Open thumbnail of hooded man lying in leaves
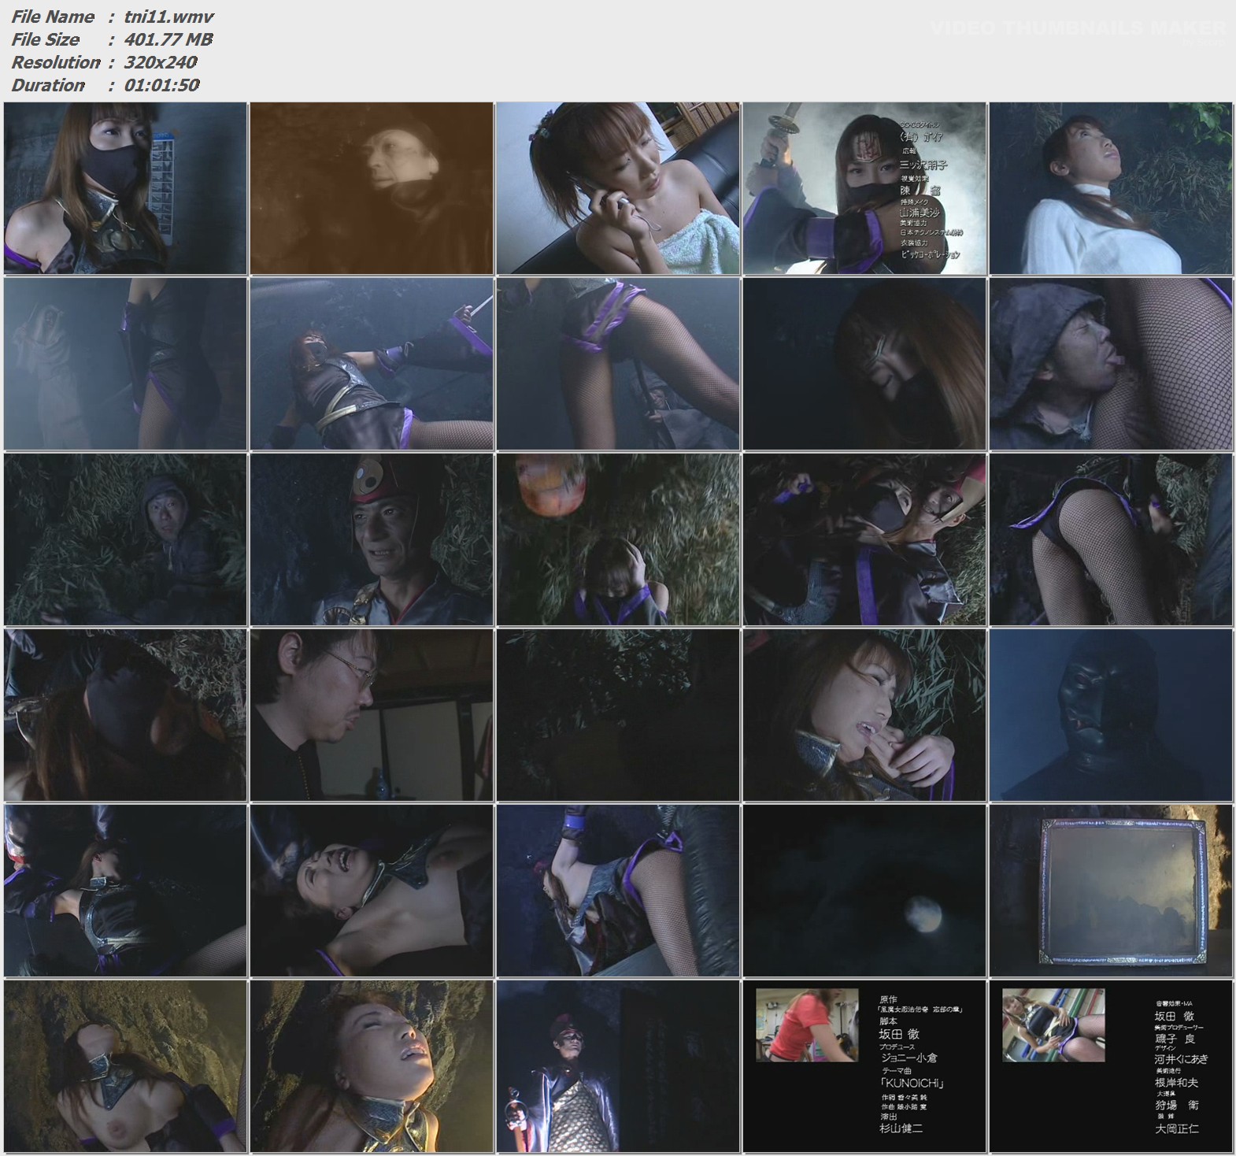1236x1156 pixels. [x=125, y=539]
